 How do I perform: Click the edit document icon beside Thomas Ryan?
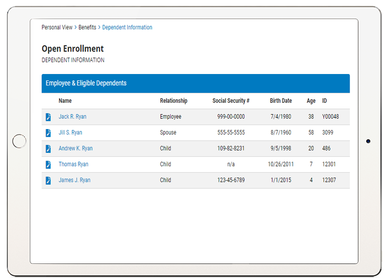48,165
